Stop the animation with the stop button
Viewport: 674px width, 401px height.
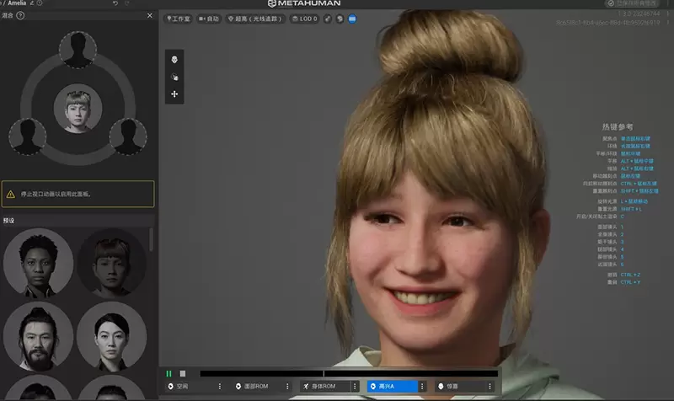tap(182, 373)
